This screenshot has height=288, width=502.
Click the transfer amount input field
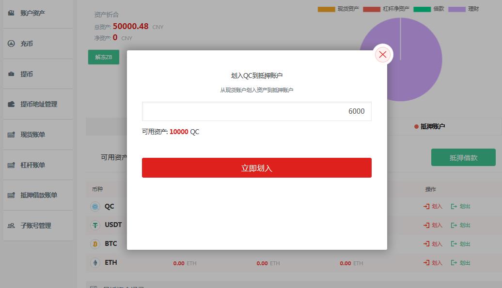coord(257,111)
